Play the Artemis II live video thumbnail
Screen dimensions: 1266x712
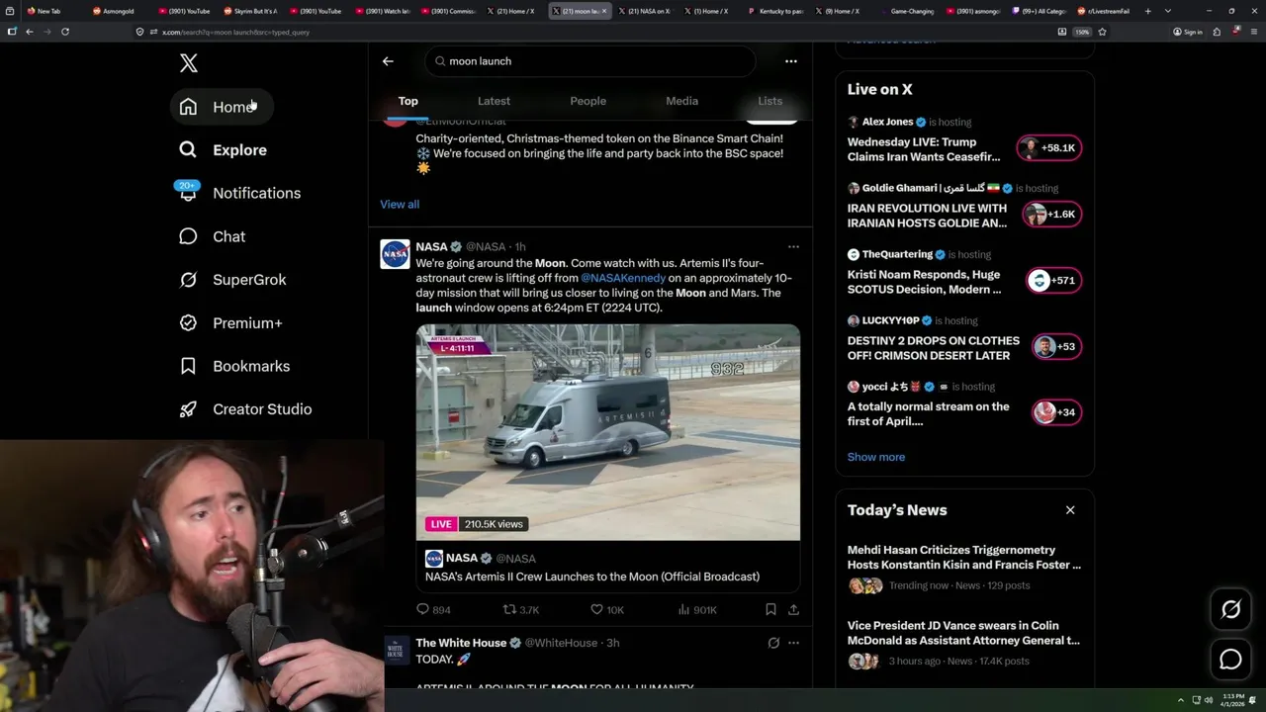tap(608, 432)
